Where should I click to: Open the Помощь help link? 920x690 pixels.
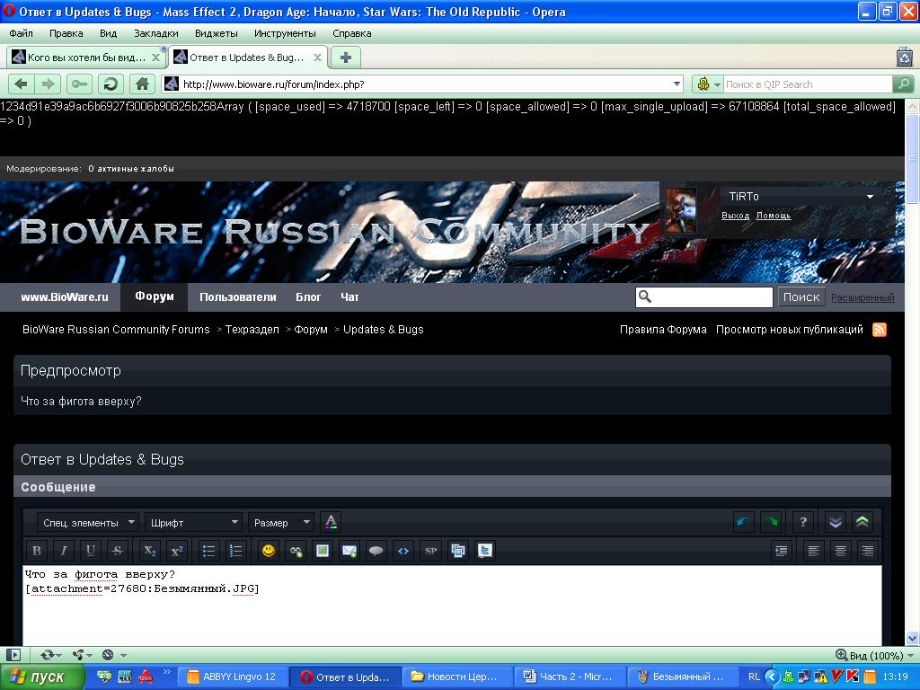point(774,216)
